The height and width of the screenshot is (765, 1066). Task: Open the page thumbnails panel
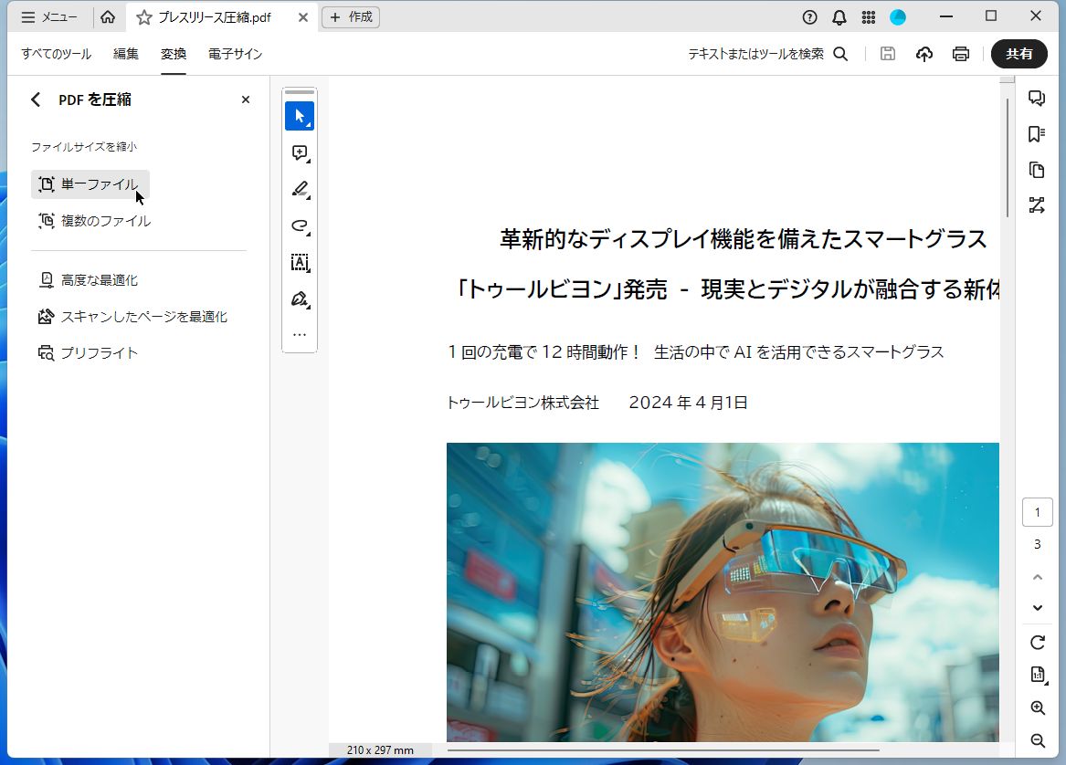[x=1037, y=170]
